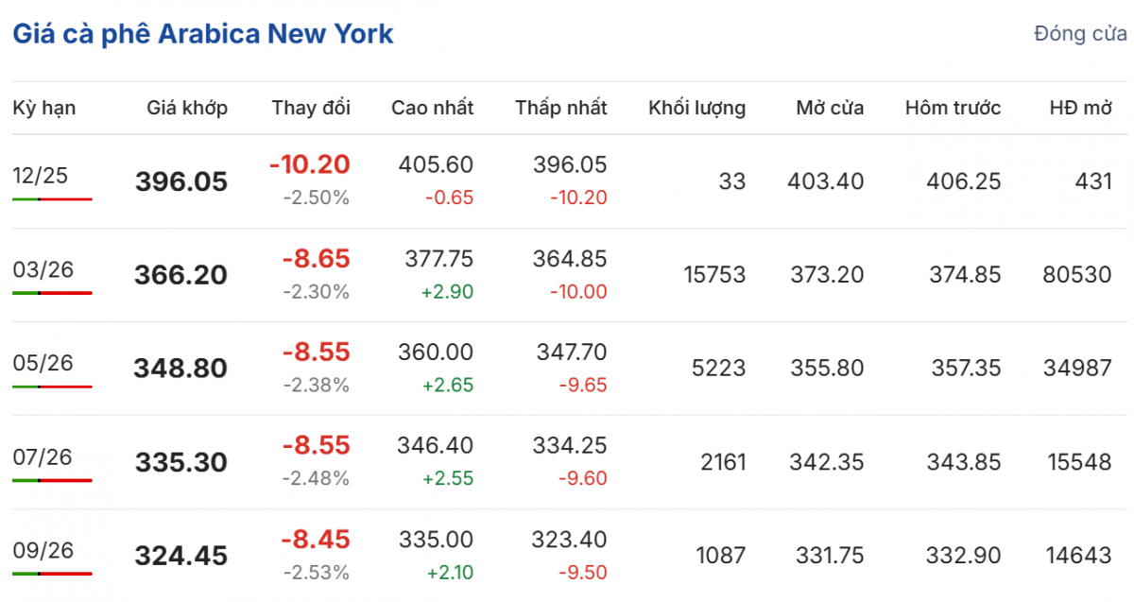Viewport: 1134px width, 602px height.
Task: Open the Giá cà phê Arabica New York title
Action: tap(203, 34)
